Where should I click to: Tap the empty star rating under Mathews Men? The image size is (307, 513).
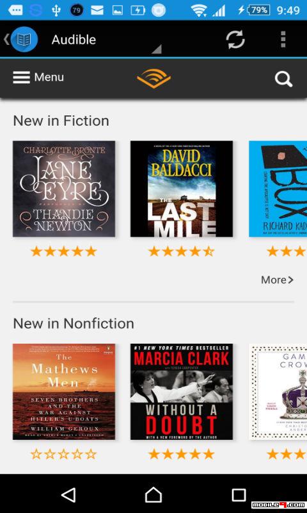tap(63, 454)
